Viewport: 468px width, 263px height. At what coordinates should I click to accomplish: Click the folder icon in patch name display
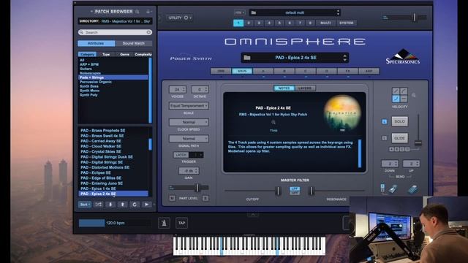(x=247, y=58)
